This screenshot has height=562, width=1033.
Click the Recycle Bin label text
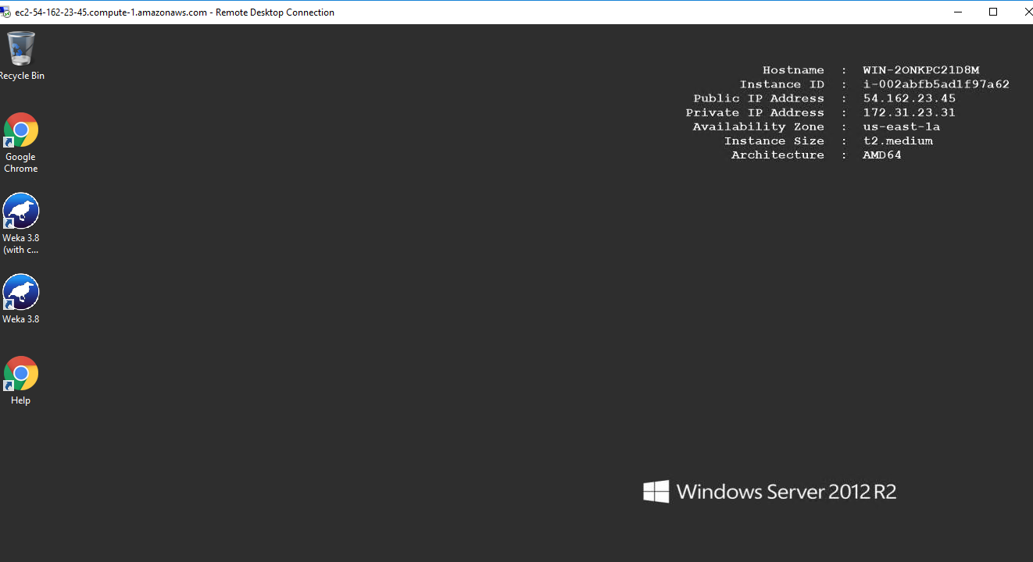22,76
